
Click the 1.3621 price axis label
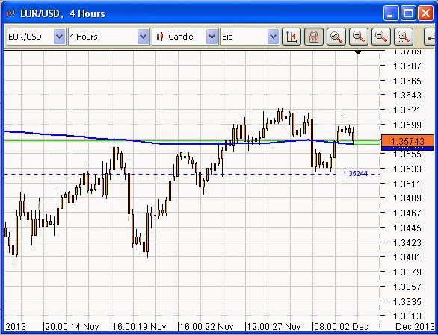[407, 110]
